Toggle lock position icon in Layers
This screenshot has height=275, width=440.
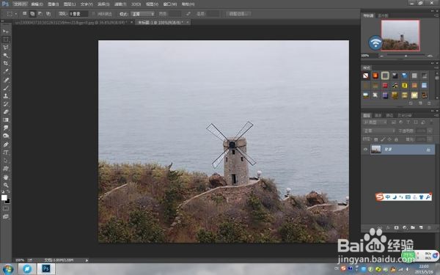click(389, 139)
